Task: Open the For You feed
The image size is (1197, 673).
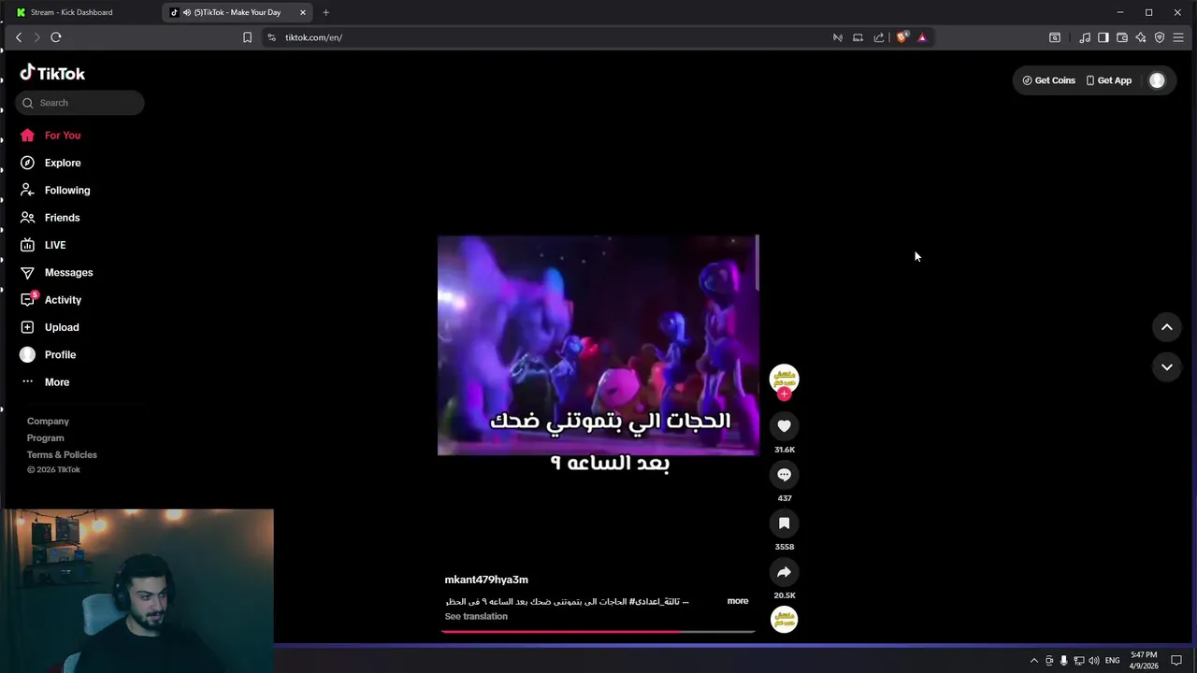Action: pos(51,136)
